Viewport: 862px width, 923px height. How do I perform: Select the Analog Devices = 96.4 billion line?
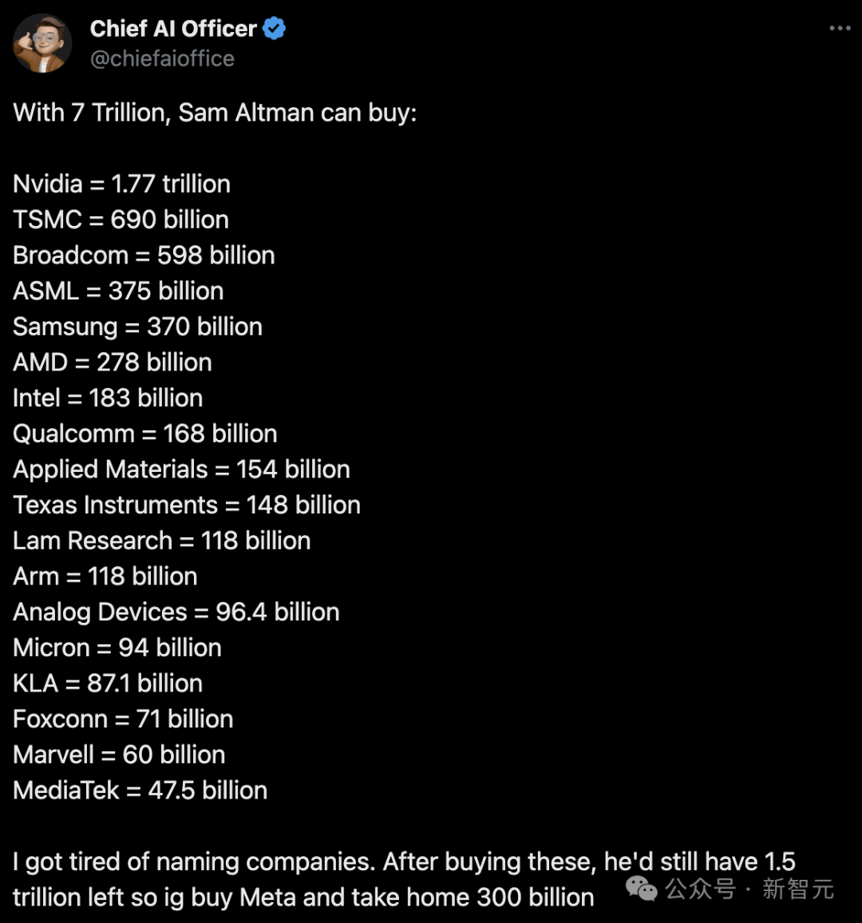tap(176, 612)
